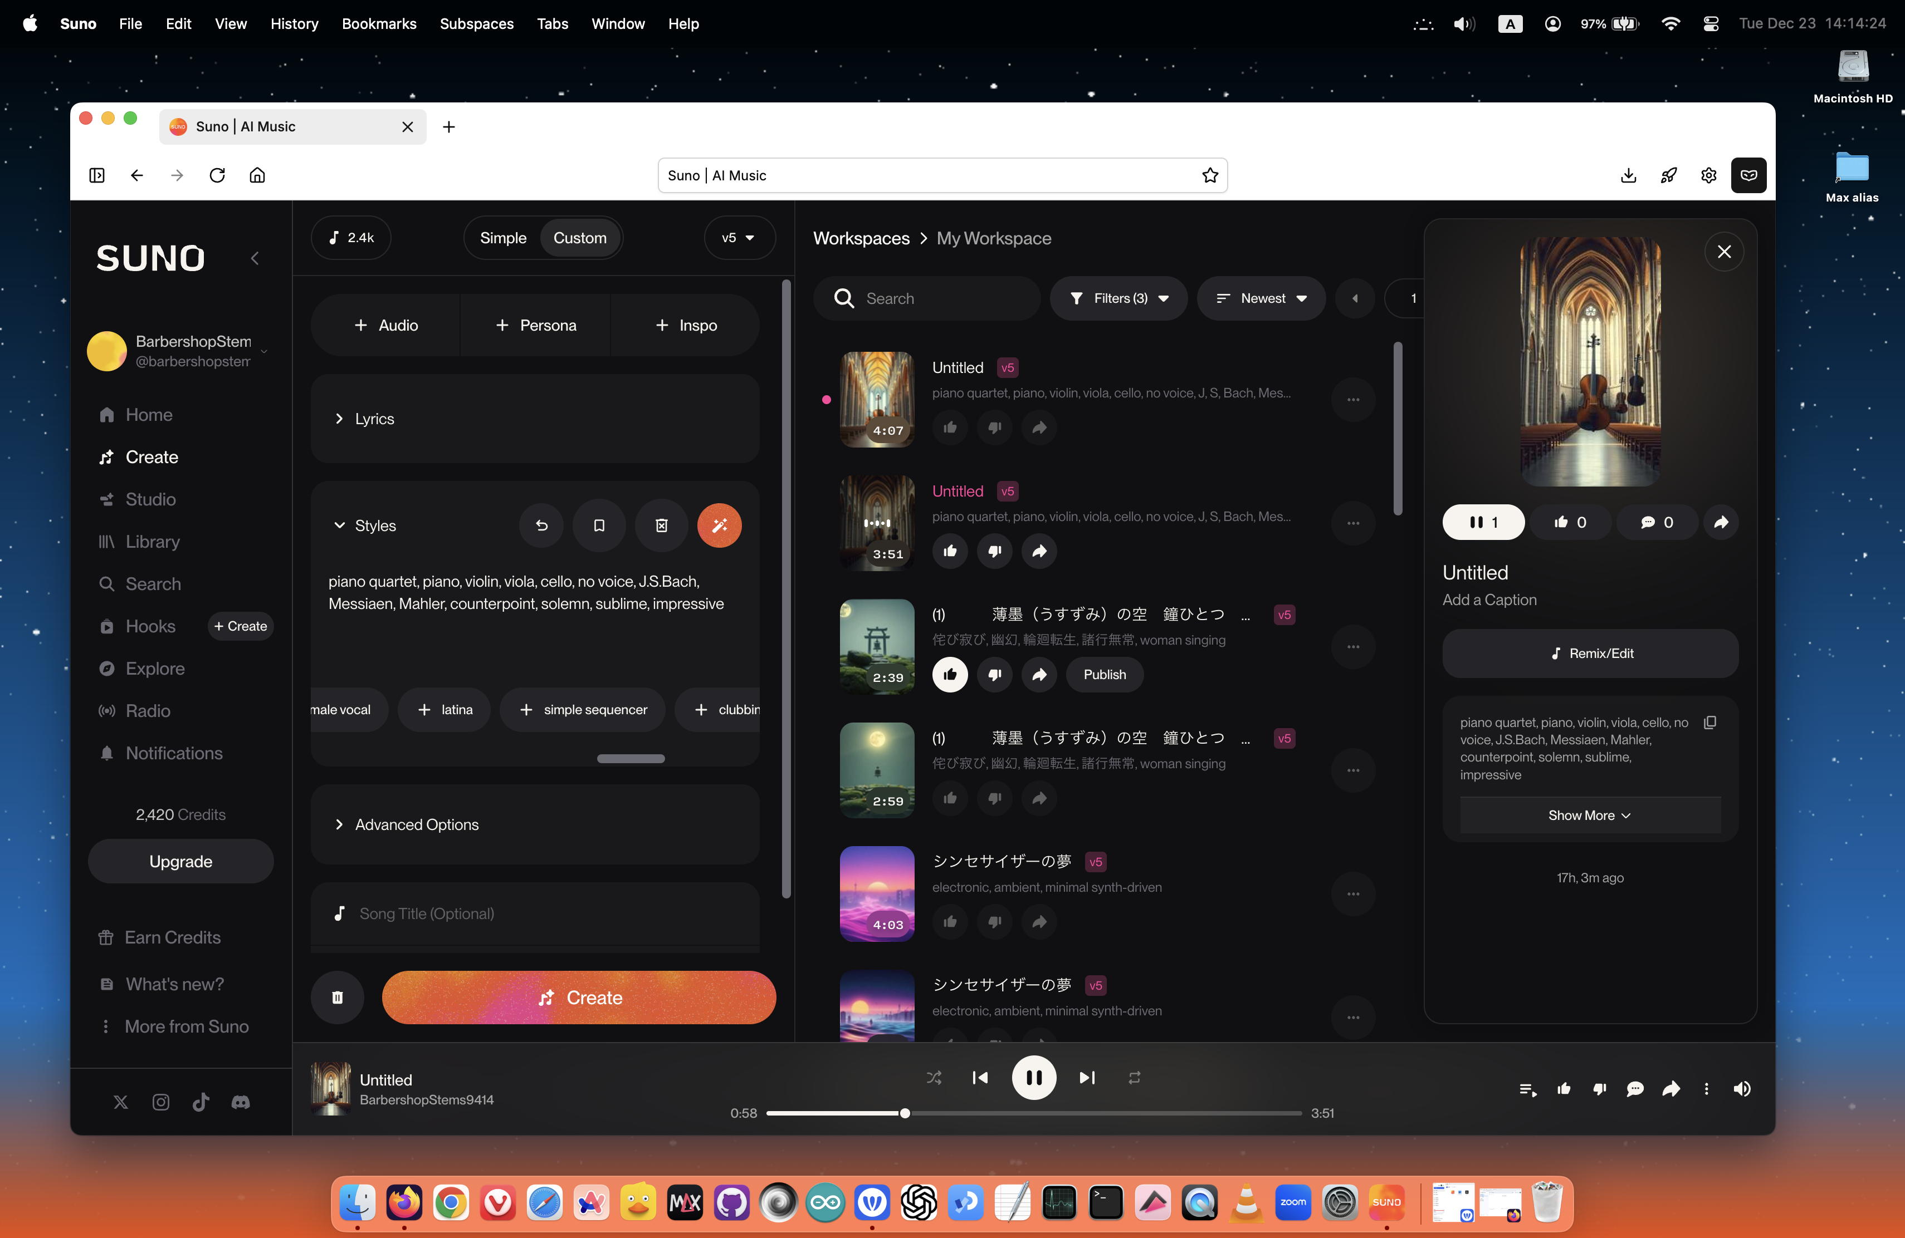
Task: Copy the style prompt in the song detail panel
Action: coord(1709,722)
